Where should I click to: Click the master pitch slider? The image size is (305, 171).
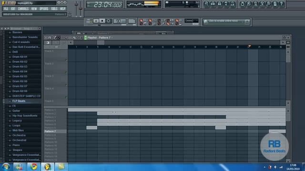(81, 9)
